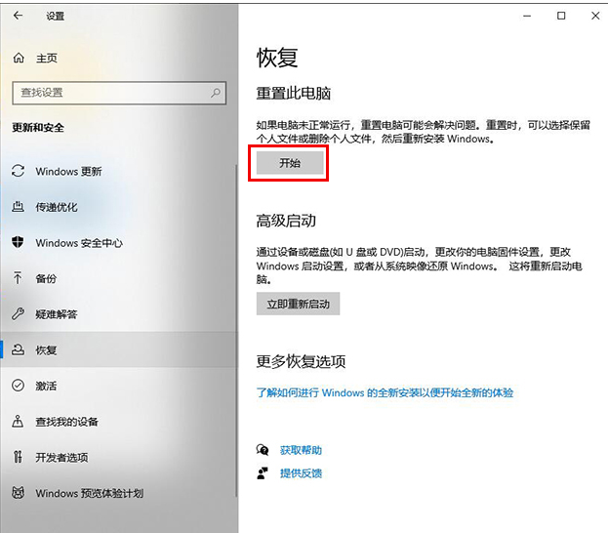Image resolution: width=608 pixels, height=533 pixels.
Task: Click the 备份 upload arrow icon
Action: coord(18,278)
